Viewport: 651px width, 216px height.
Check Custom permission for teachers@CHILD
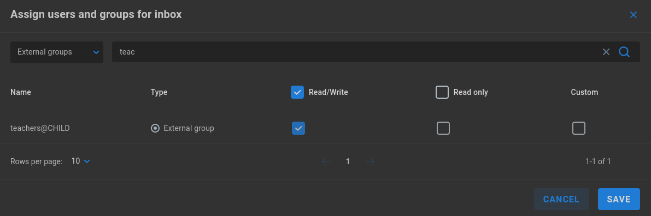pyautogui.click(x=579, y=128)
